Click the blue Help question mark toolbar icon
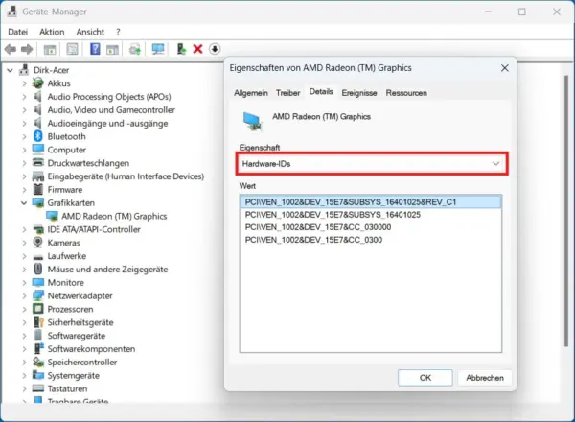575x422 pixels. click(95, 49)
